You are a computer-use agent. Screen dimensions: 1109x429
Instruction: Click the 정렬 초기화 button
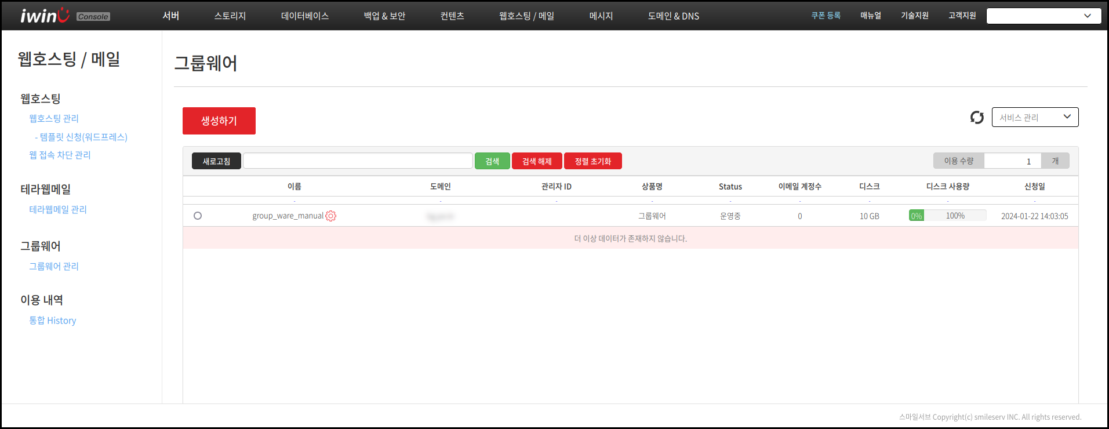point(592,161)
